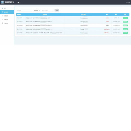Click the truncated red tags in fifth row

(107, 33)
